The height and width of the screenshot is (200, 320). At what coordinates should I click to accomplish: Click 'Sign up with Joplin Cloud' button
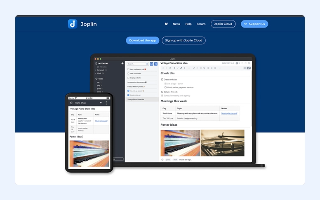tap(184, 40)
